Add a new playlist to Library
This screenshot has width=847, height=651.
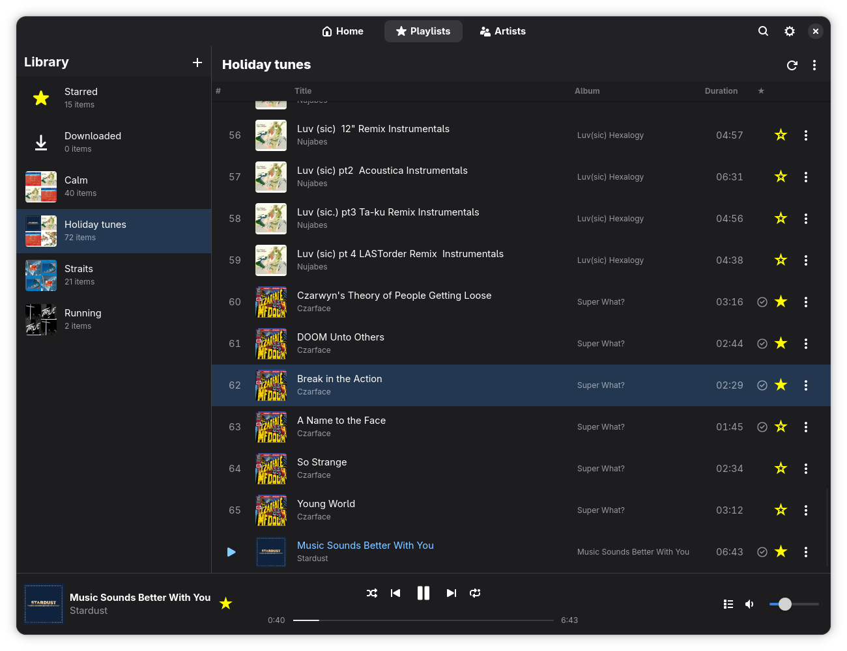click(197, 62)
